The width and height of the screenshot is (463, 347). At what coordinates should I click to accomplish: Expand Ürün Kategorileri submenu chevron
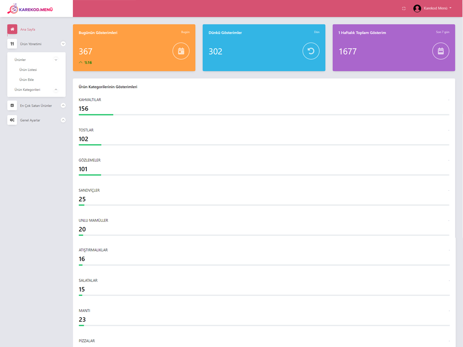pyautogui.click(x=56, y=89)
